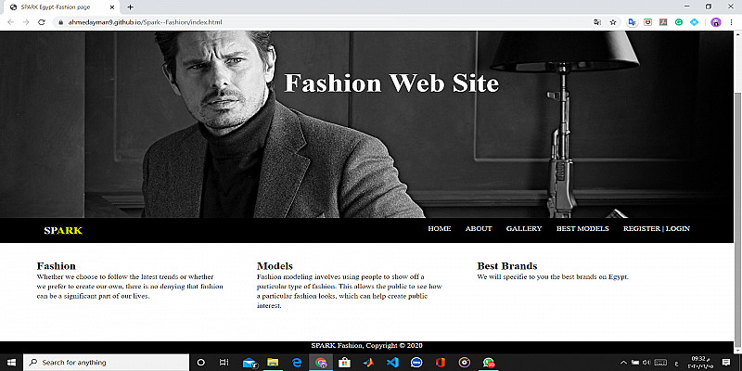Click the 'Search for anything' taskbar box
The width and height of the screenshot is (742, 371).
(x=106, y=363)
